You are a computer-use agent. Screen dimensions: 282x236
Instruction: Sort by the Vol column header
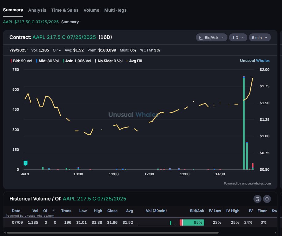(x=35, y=211)
